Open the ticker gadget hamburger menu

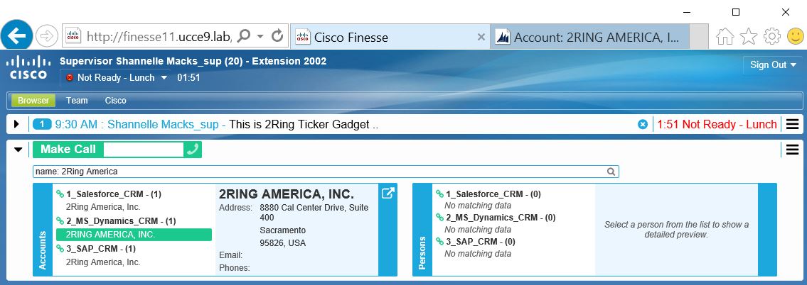pos(792,124)
